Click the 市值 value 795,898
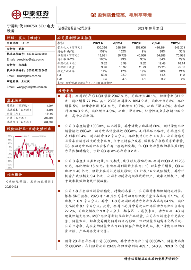This screenshot has width=191, height=270. point(48,118)
